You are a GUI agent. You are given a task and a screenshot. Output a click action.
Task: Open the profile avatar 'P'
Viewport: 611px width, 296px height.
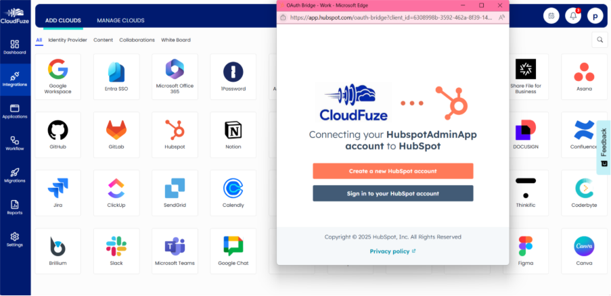pyautogui.click(x=595, y=16)
